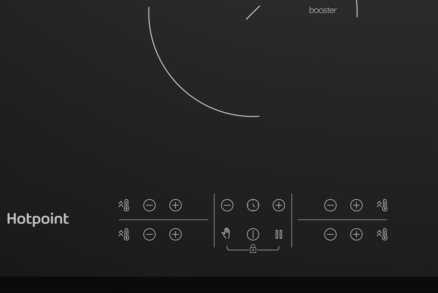This screenshot has height=293, width=438.
Task: Toggle the hob power on/off button
Action: click(253, 234)
